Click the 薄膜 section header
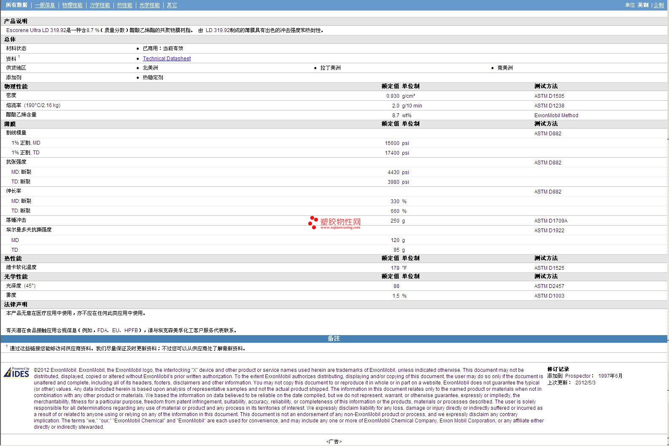The image size is (669, 446). (x=10, y=124)
